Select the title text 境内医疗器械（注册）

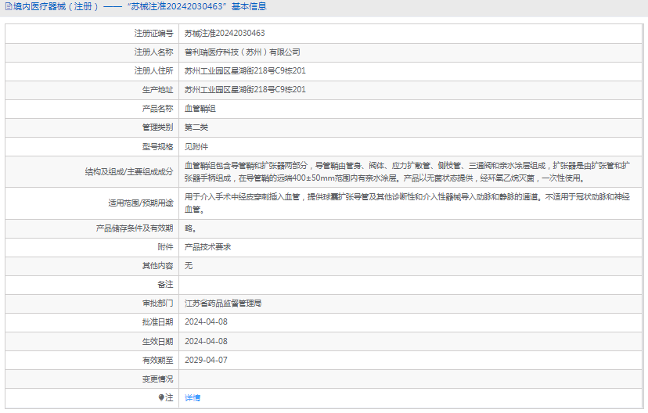(x=56, y=6)
